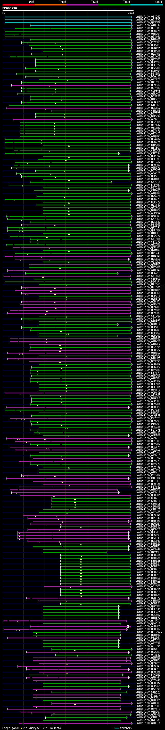Screen dimensions: 165x730
Task: Click hit label UniRef100_A2SY41
Action: point(148,37)
